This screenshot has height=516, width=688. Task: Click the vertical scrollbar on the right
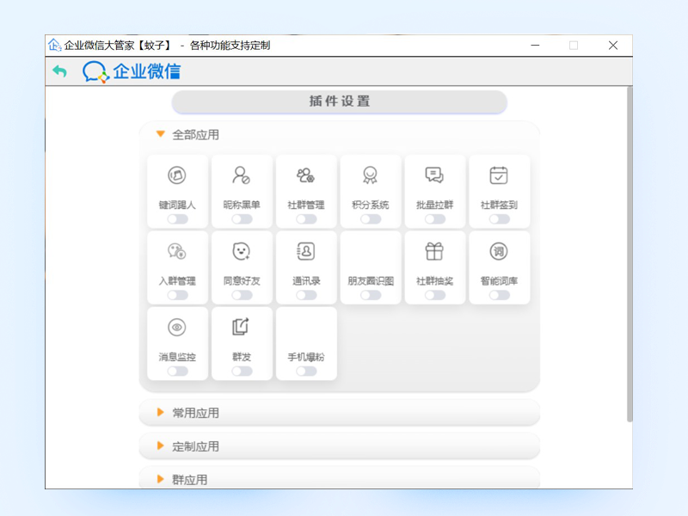coord(629,258)
